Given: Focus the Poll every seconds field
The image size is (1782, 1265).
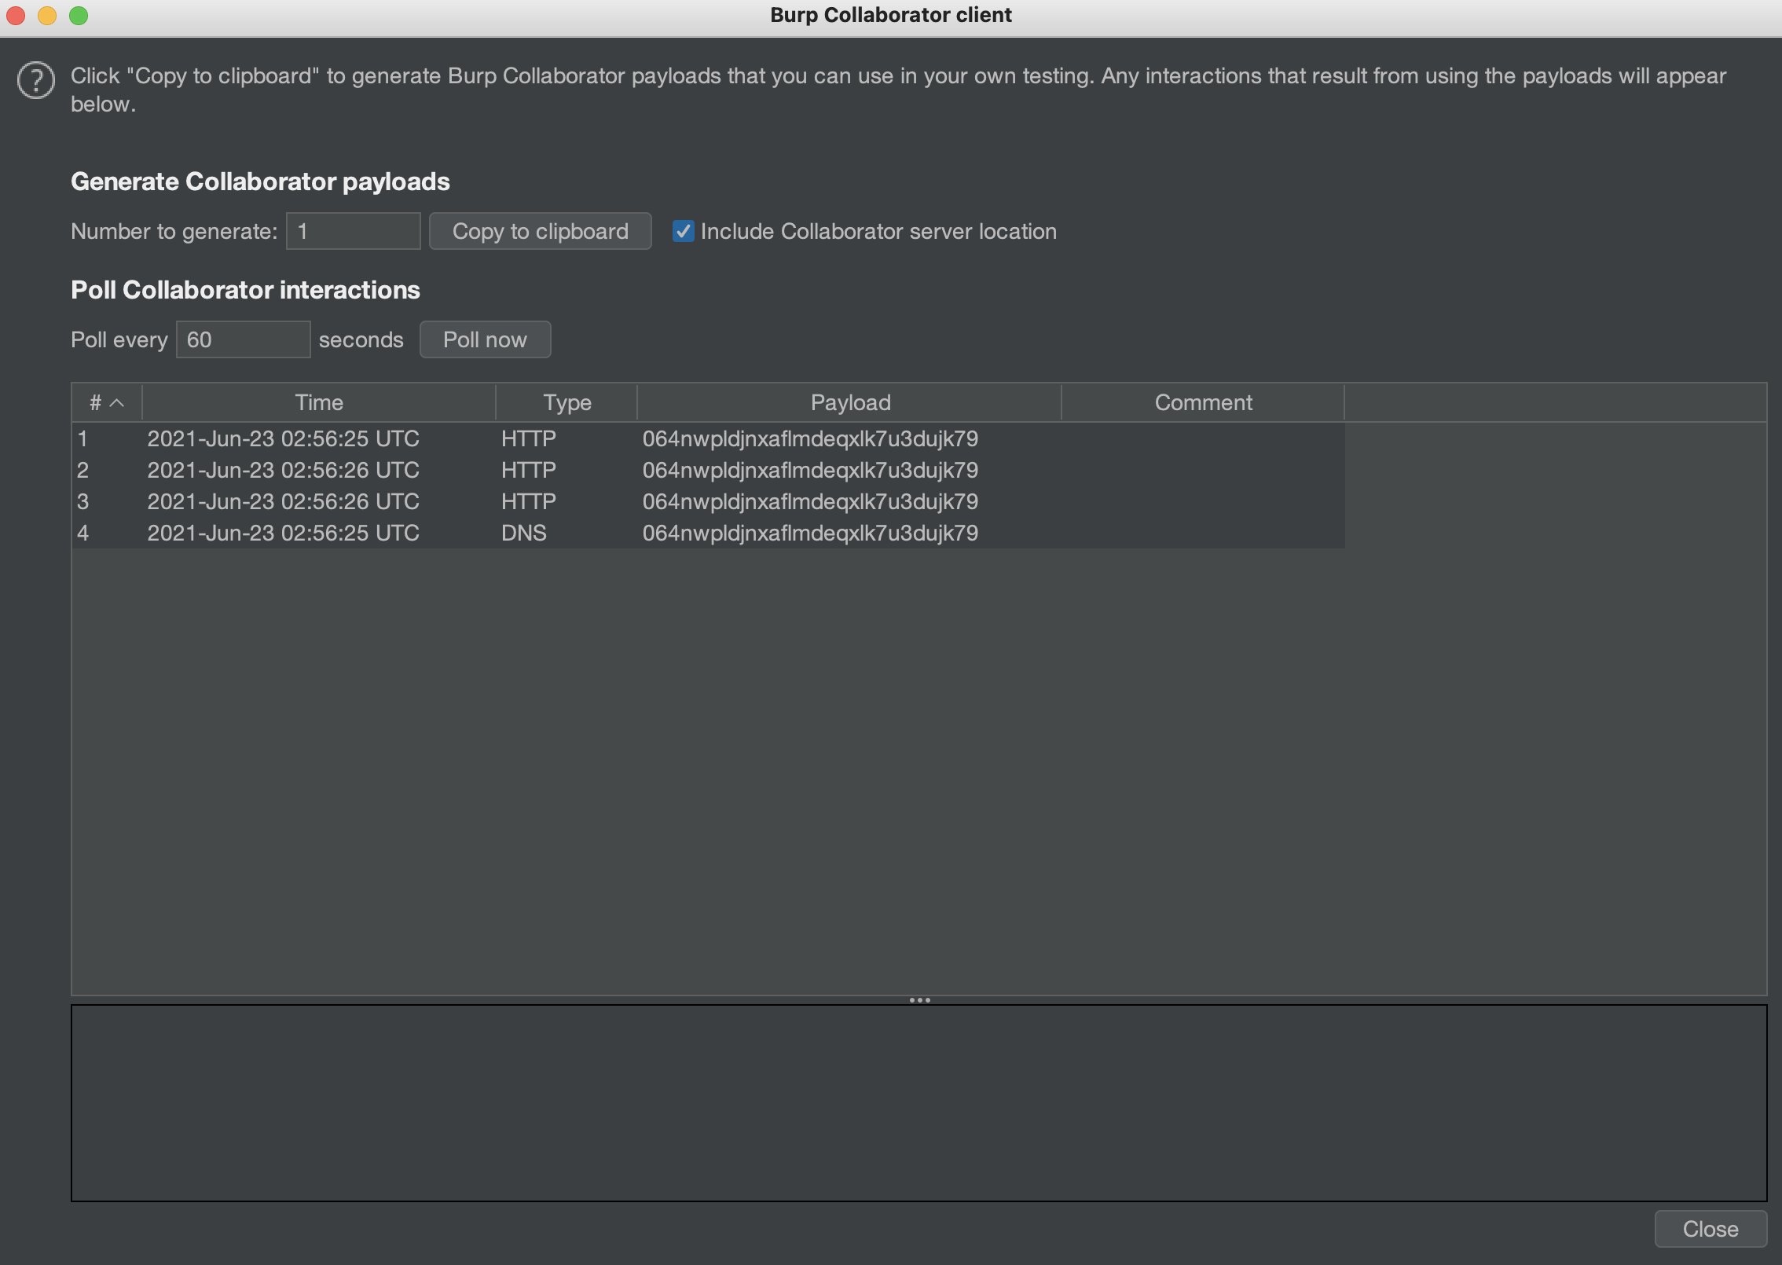Looking at the screenshot, I should 243,339.
